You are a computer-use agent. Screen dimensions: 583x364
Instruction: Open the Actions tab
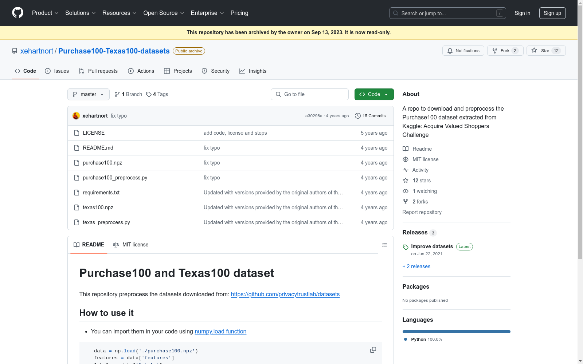click(141, 71)
